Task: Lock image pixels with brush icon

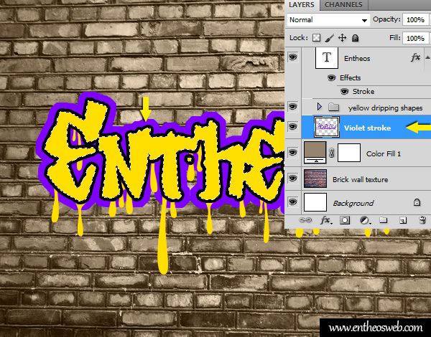Action: 329,37
